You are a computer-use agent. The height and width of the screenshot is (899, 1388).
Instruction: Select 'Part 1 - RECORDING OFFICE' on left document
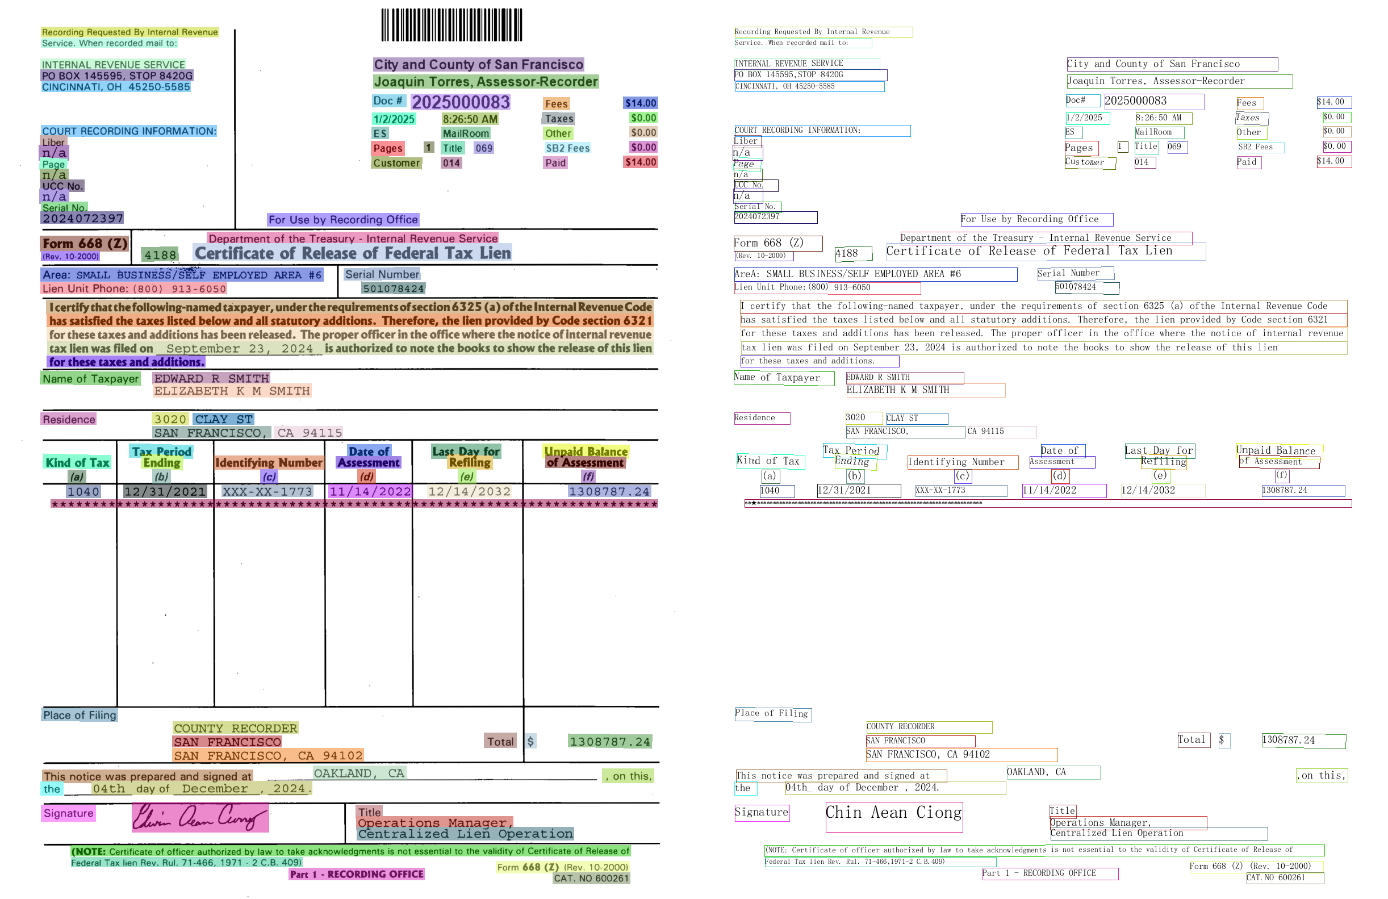coord(356,874)
